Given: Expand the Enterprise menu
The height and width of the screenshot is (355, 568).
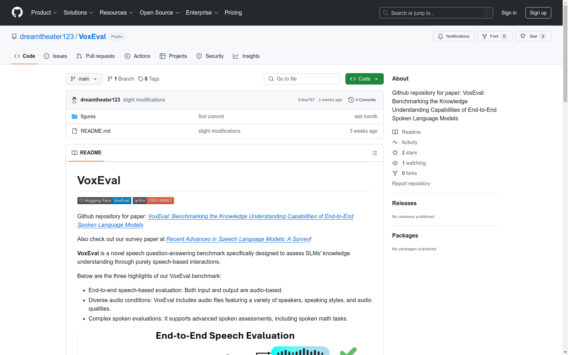Looking at the screenshot, I should click(x=202, y=13).
